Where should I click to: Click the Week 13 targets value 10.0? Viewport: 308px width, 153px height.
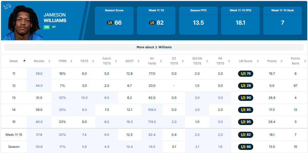[x=84, y=98]
